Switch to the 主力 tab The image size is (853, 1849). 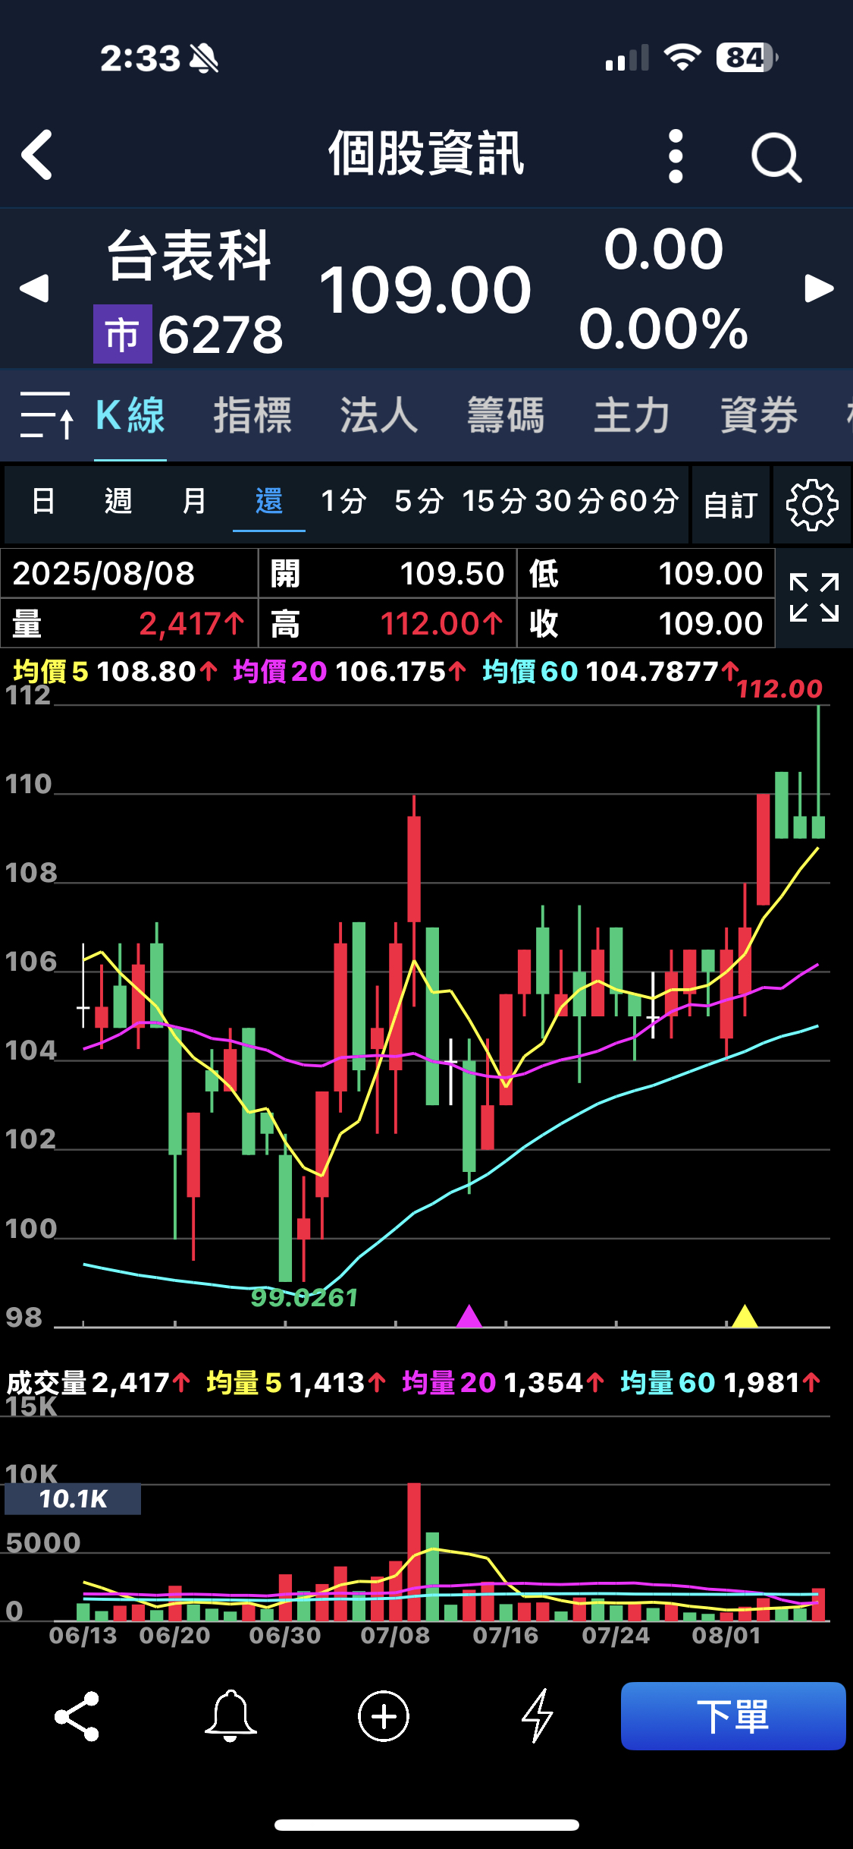coord(632,415)
